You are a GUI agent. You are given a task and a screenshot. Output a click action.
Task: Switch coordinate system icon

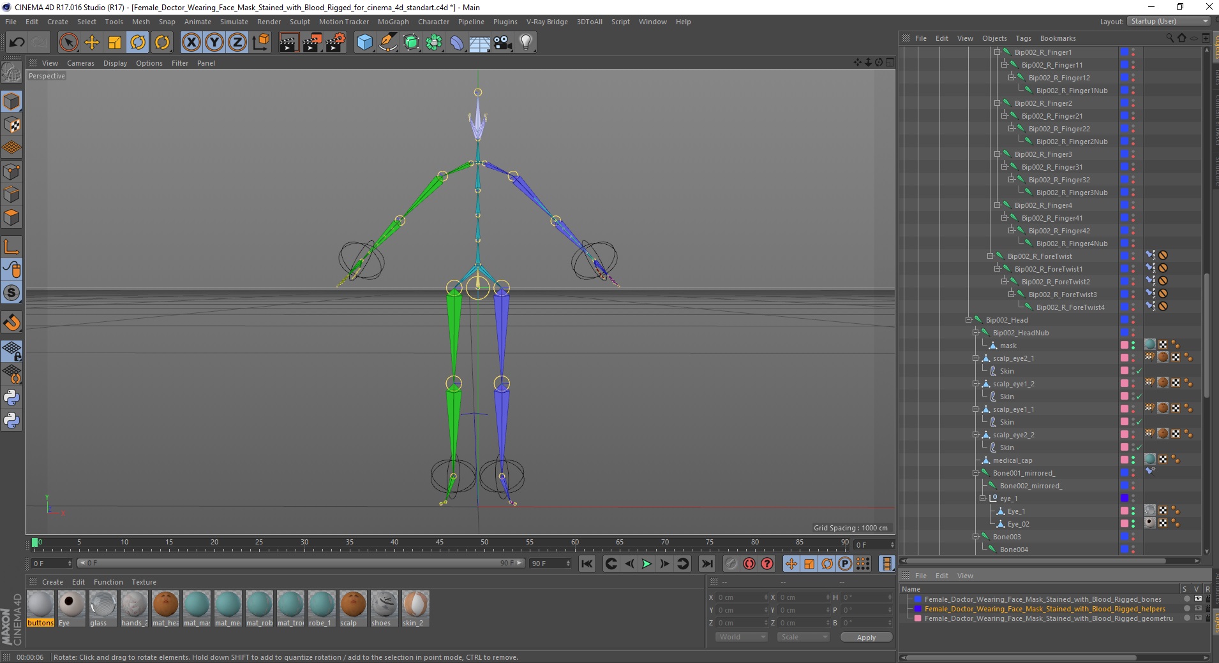260,43
